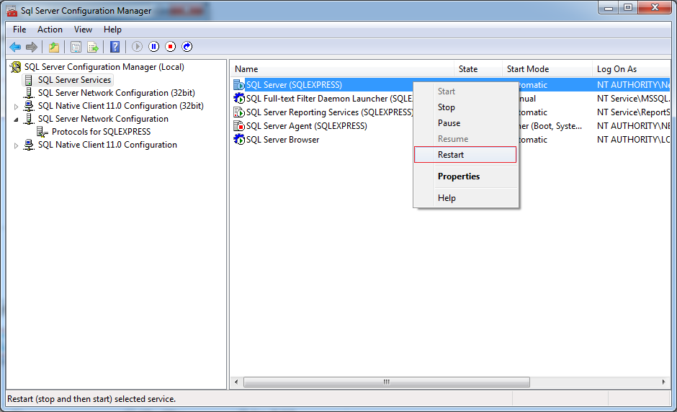Sort by the Name column header
Image resolution: width=677 pixels, height=412 pixels.
tap(342, 69)
